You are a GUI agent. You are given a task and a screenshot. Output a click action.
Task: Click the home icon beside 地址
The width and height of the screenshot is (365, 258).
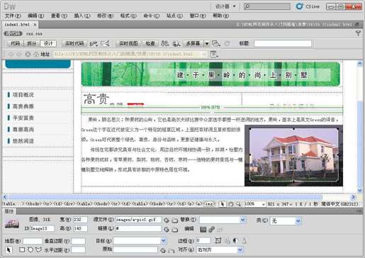[35, 54]
